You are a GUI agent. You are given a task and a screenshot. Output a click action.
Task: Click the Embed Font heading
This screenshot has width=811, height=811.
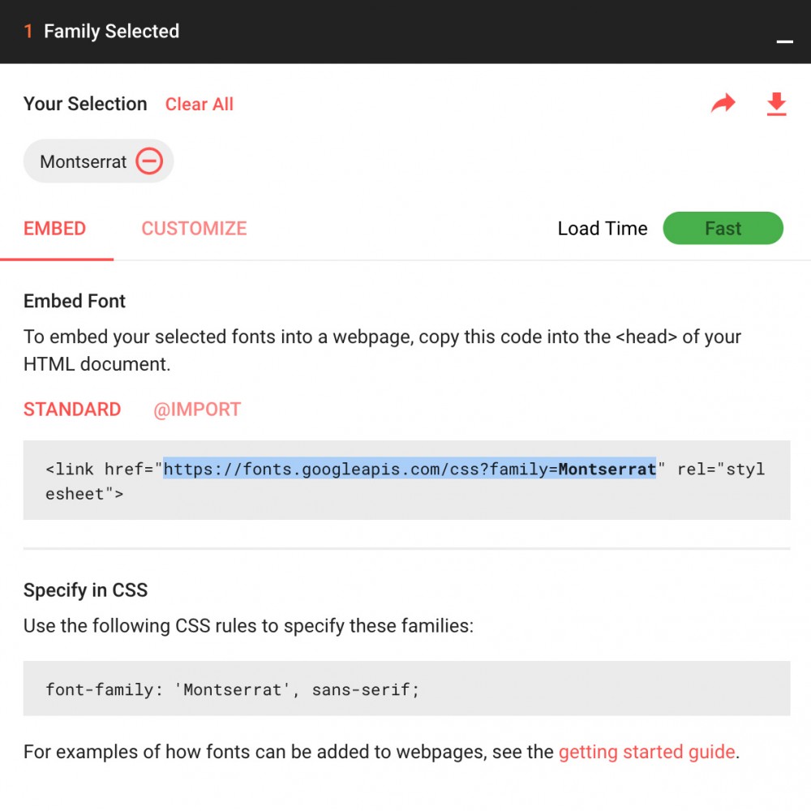tap(75, 302)
